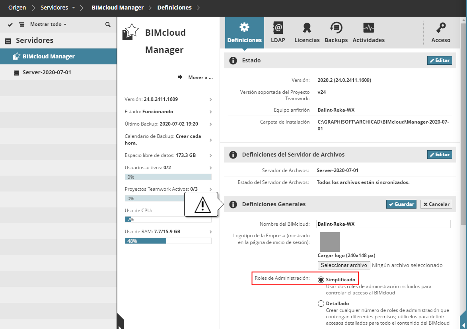The height and width of the screenshot is (329, 467).
Task: Click the Servidores header icon
Action: pos(8,41)
